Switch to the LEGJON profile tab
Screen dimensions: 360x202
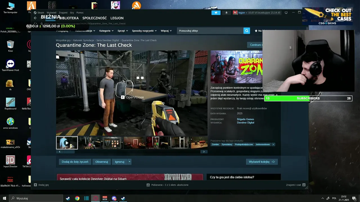[117, 18]
